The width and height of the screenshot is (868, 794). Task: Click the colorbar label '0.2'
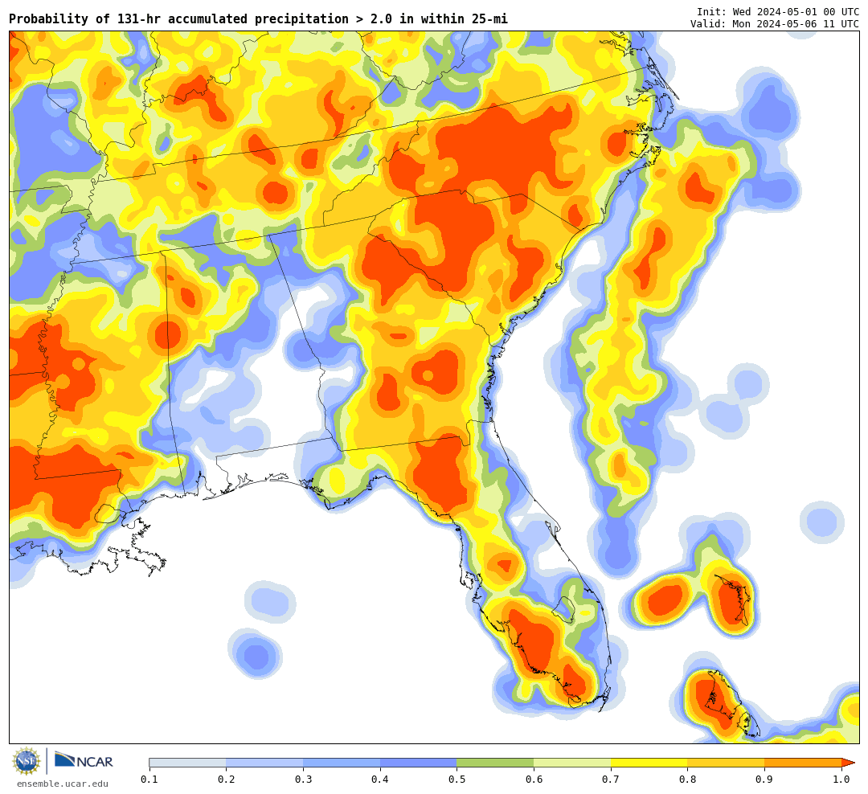click(226, 779)
